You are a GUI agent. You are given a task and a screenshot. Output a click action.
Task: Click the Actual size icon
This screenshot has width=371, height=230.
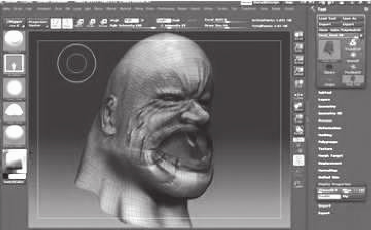(299, 60)
